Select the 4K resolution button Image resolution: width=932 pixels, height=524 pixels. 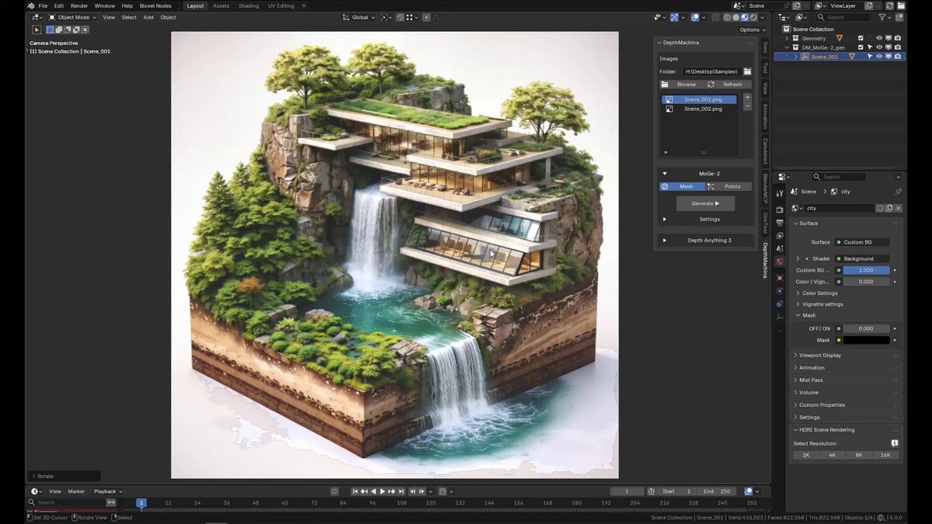[833, 455]
